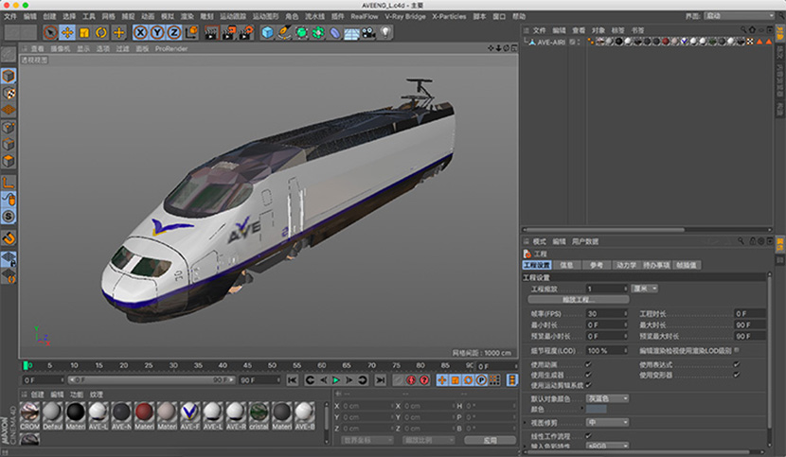Add a subdivision surface generator
786x457 pixels.
point(301,32)
